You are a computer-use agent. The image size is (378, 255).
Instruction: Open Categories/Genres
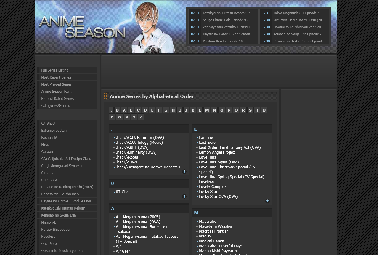(67, 106)
